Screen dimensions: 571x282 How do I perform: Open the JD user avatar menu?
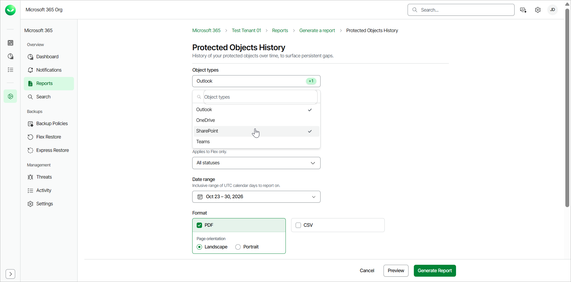[553, 10]
